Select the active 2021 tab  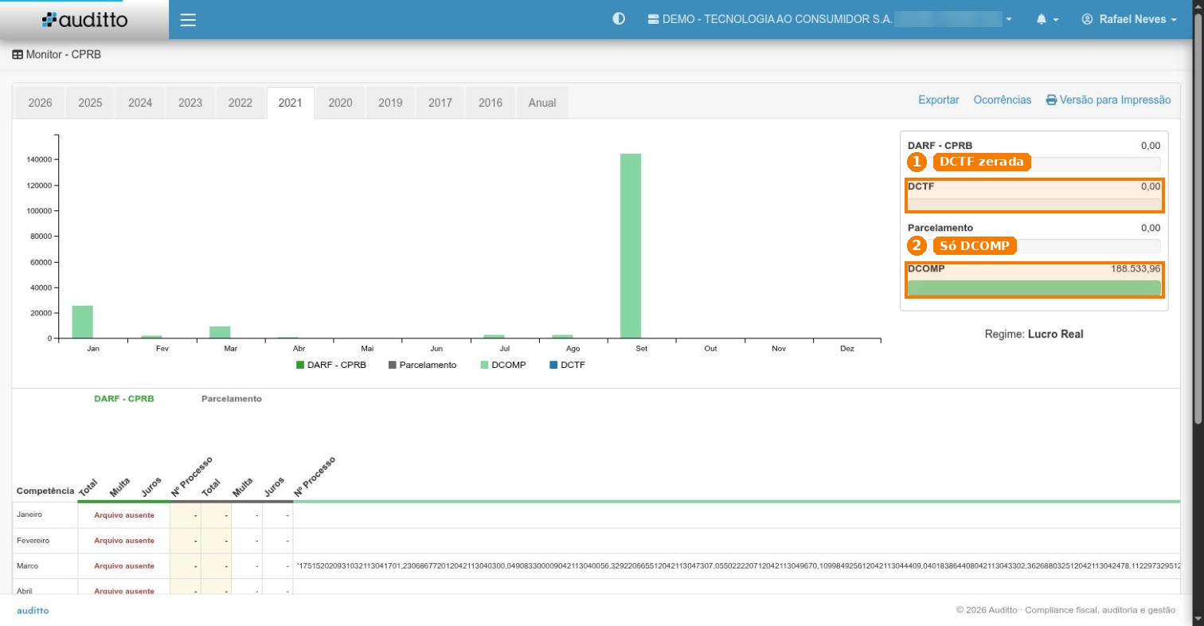[291, 103]
